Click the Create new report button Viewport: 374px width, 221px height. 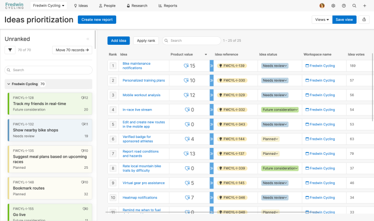click(x=97, y=19)
